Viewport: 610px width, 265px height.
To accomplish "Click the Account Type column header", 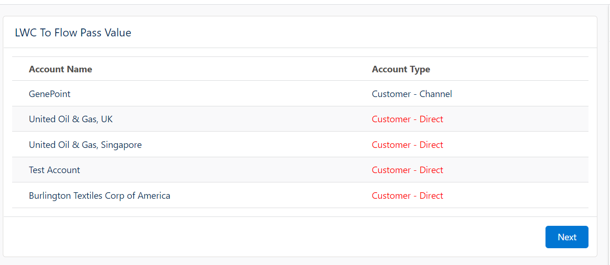I will (x=401, y=69).
